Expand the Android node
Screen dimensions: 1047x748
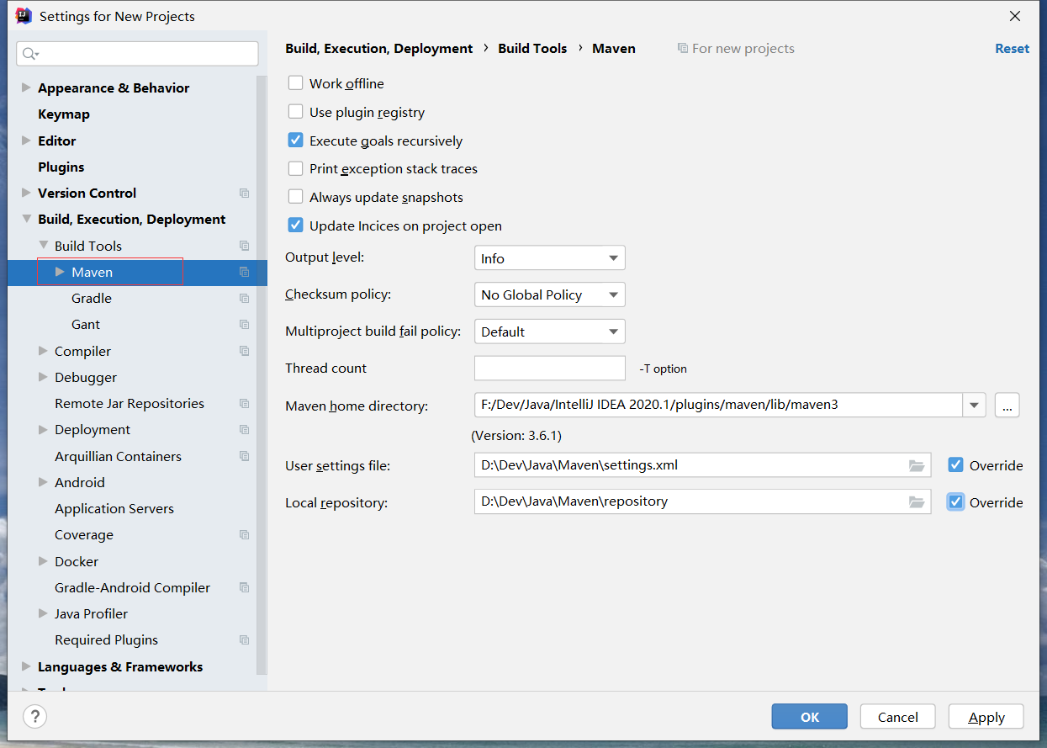pos(43,482)
